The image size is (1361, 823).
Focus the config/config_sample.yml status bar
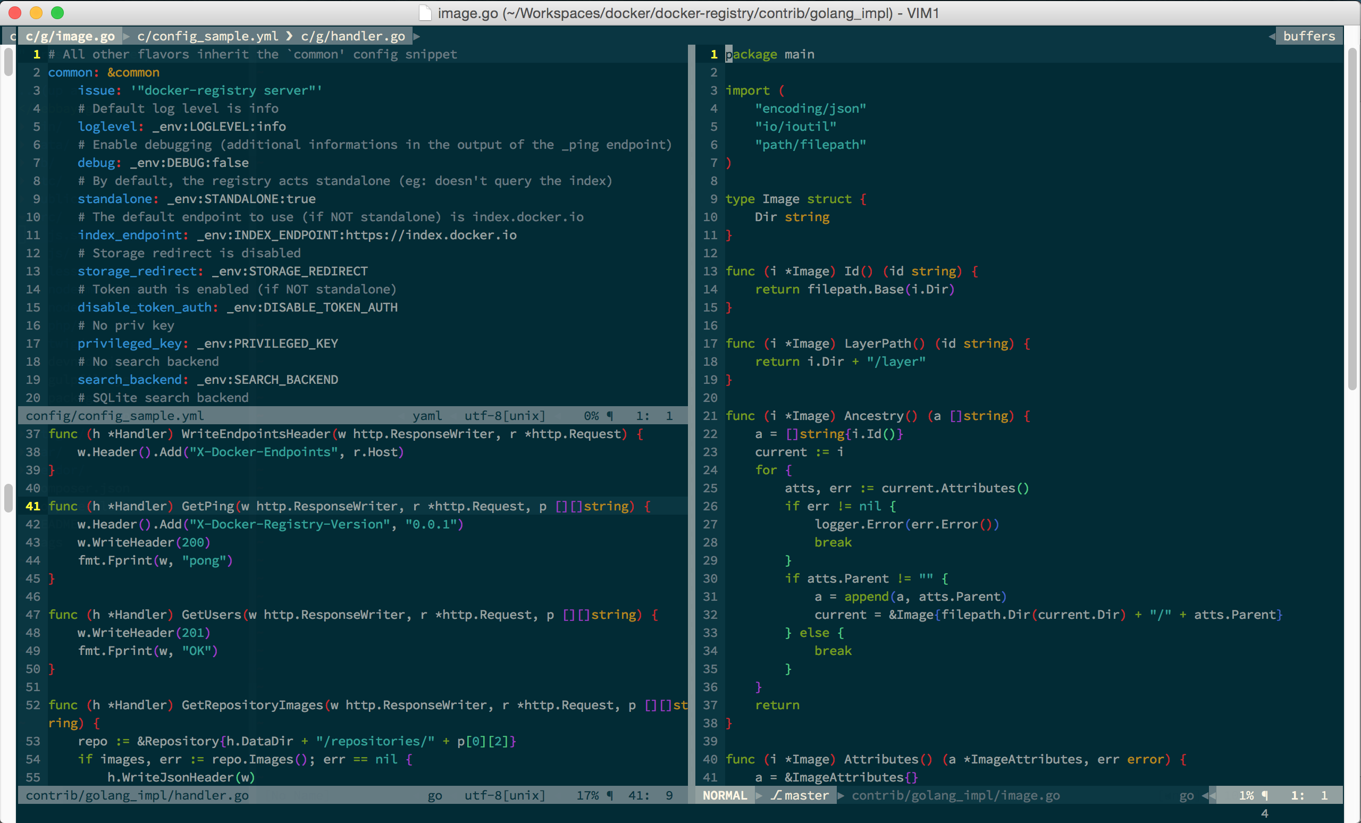point(115,415)
